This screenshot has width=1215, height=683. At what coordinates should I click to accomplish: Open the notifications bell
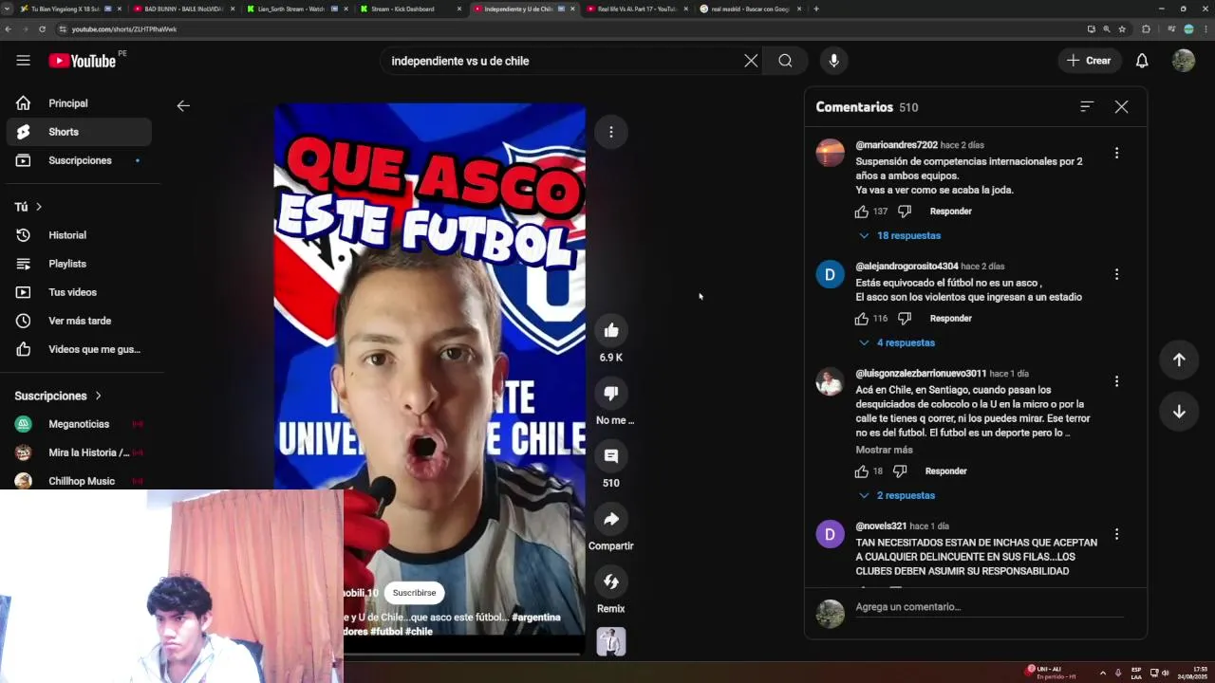tap(1142, 61)
